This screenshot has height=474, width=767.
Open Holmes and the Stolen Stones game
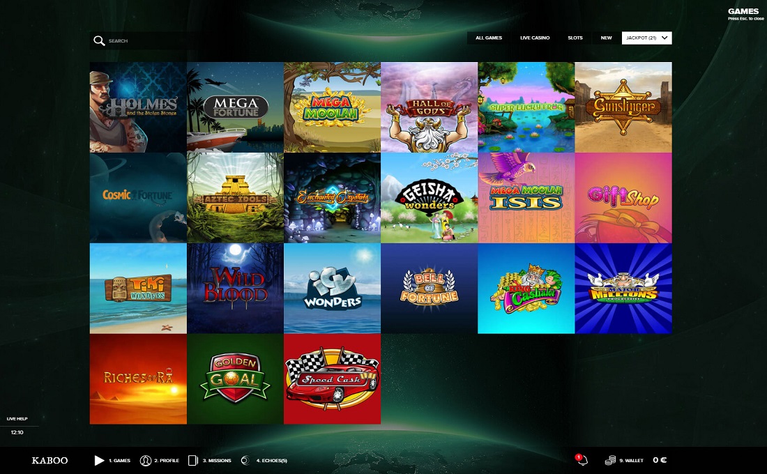coord(139,107)
